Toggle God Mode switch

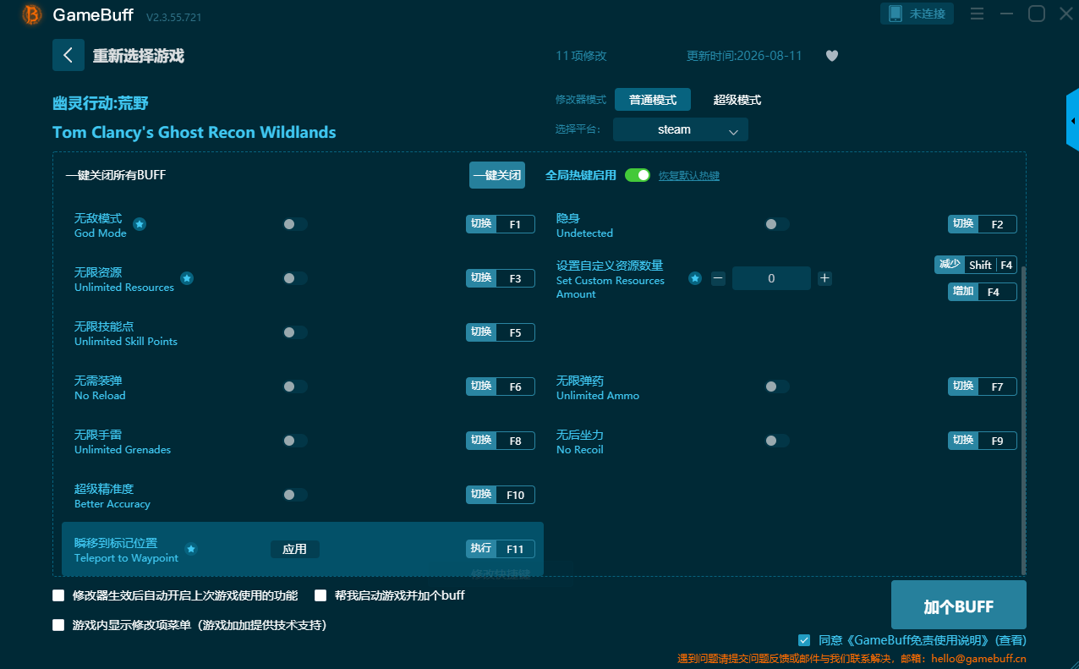click(295, 224)
